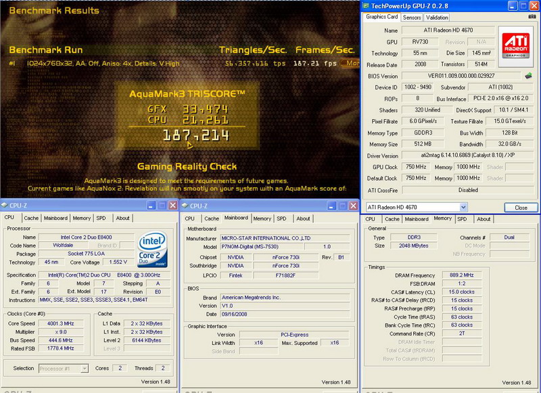Click the ATI Radeon HD 4670 Name field

[x=448, y=30]
